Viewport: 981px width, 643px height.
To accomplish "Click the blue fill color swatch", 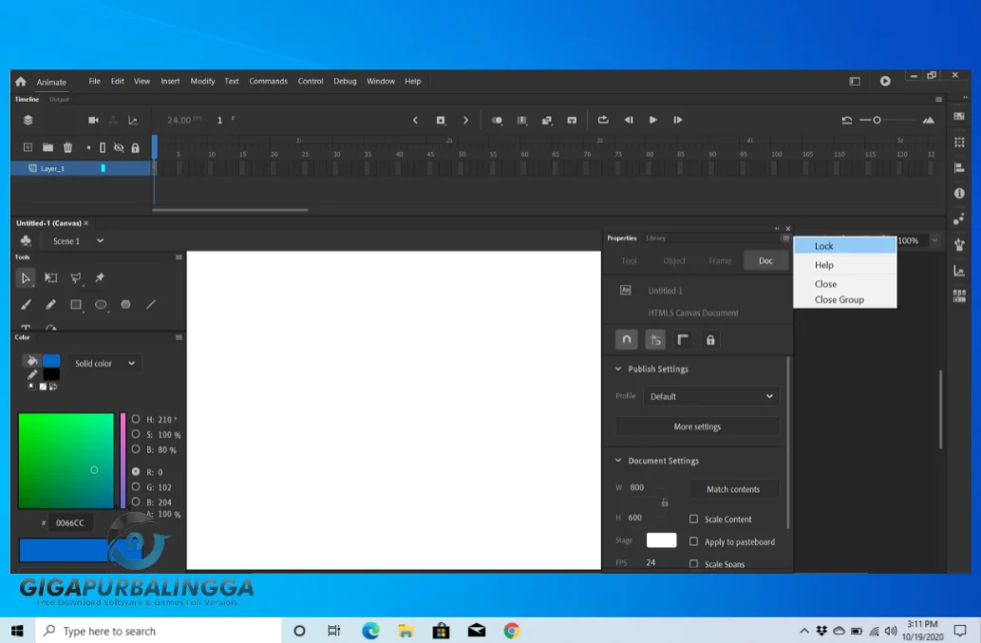I will point(51,360).
